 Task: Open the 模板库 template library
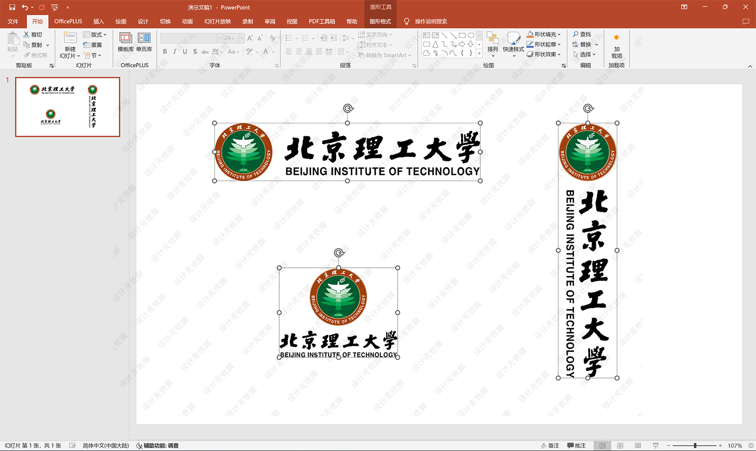(x=125, y=42)
